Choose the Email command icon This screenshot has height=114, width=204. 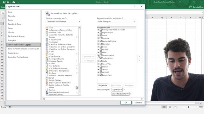click(x=47, y=78)
